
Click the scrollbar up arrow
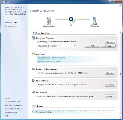121,33
